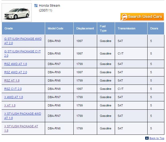
Task: Open the RSZ AT 1.8 link
Action: 12,80
